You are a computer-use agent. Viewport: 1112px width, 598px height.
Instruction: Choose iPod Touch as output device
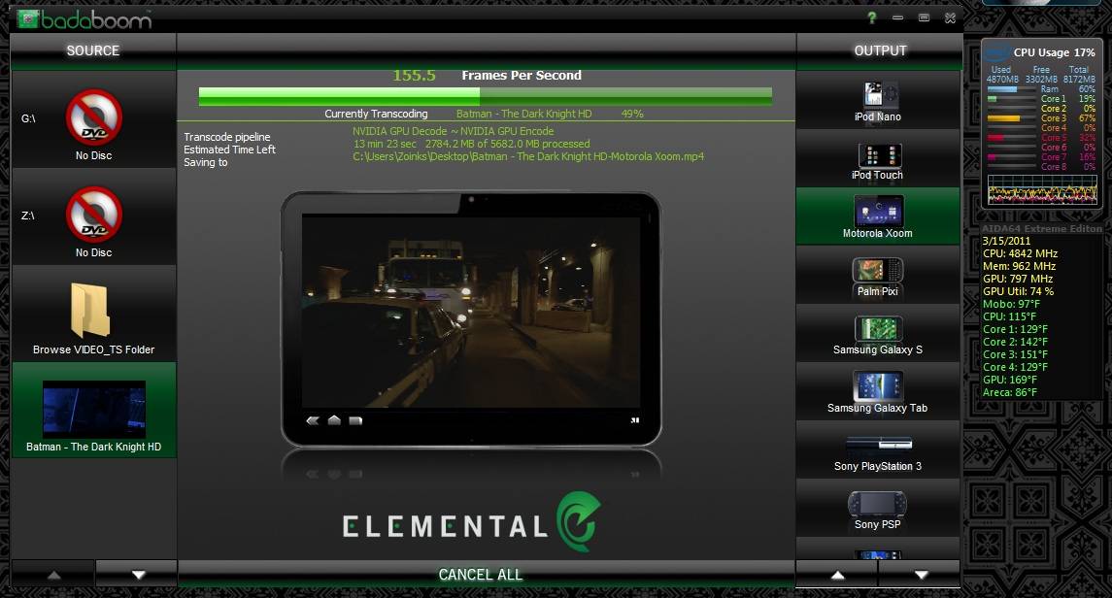(x=878, y=158)
